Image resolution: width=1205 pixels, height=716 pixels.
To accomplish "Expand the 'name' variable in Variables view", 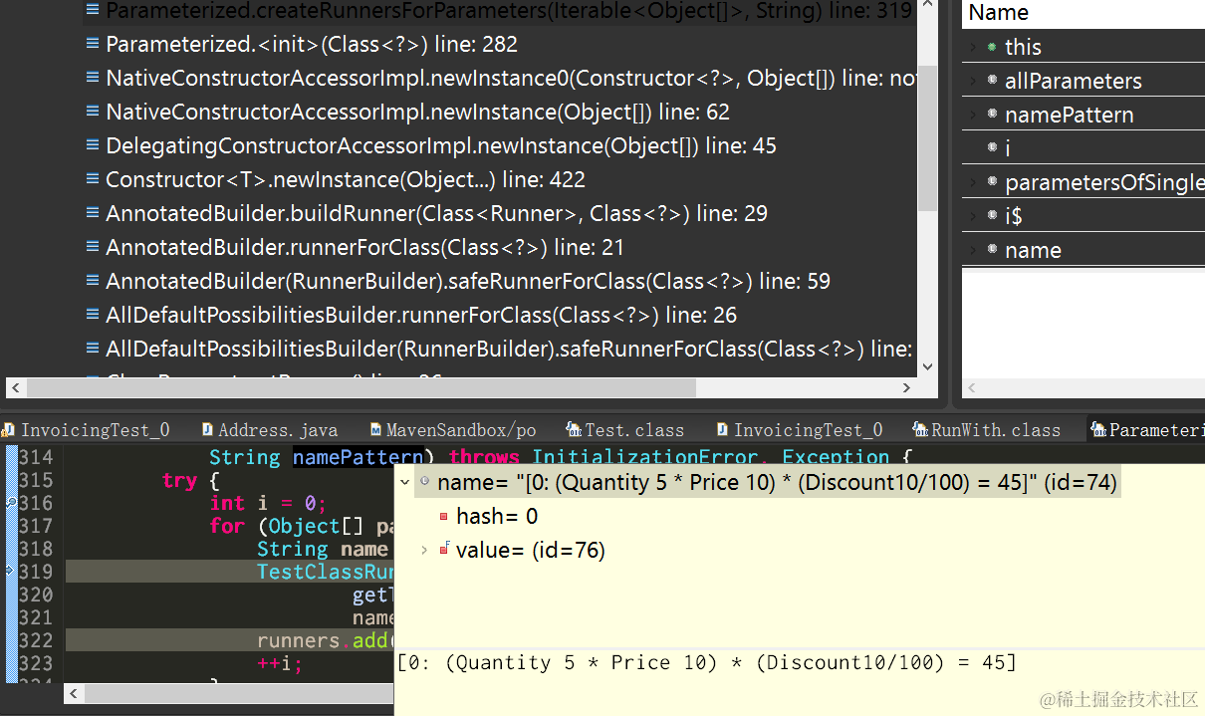I will (972, 249).
